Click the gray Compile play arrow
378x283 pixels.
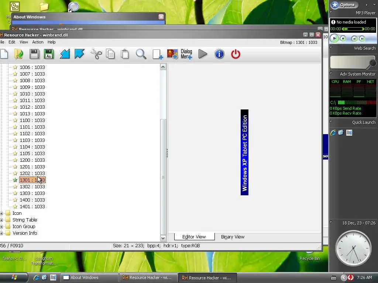[x=203, y=54]
